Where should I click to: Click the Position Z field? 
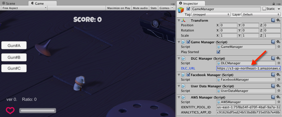coord(272,25)
